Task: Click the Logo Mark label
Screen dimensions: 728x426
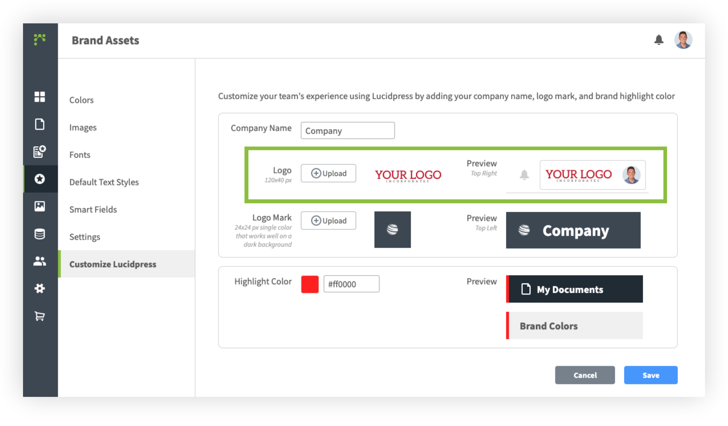Action: point(272,218)
